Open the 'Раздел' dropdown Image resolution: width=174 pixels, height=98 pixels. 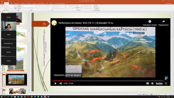[x=20, y=8]
